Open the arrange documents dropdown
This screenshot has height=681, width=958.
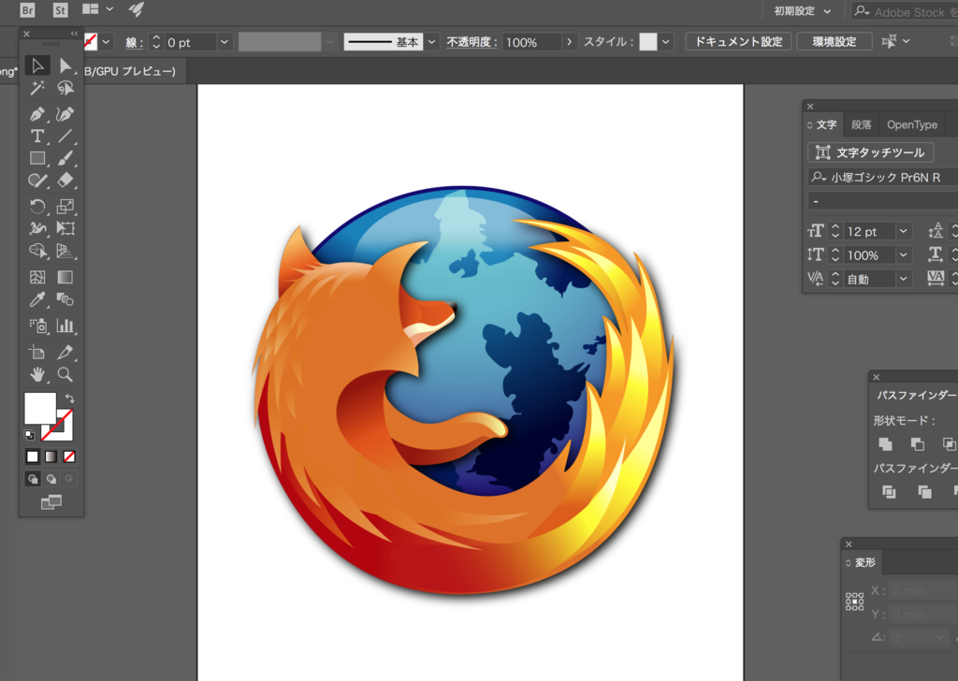point(97,9)
